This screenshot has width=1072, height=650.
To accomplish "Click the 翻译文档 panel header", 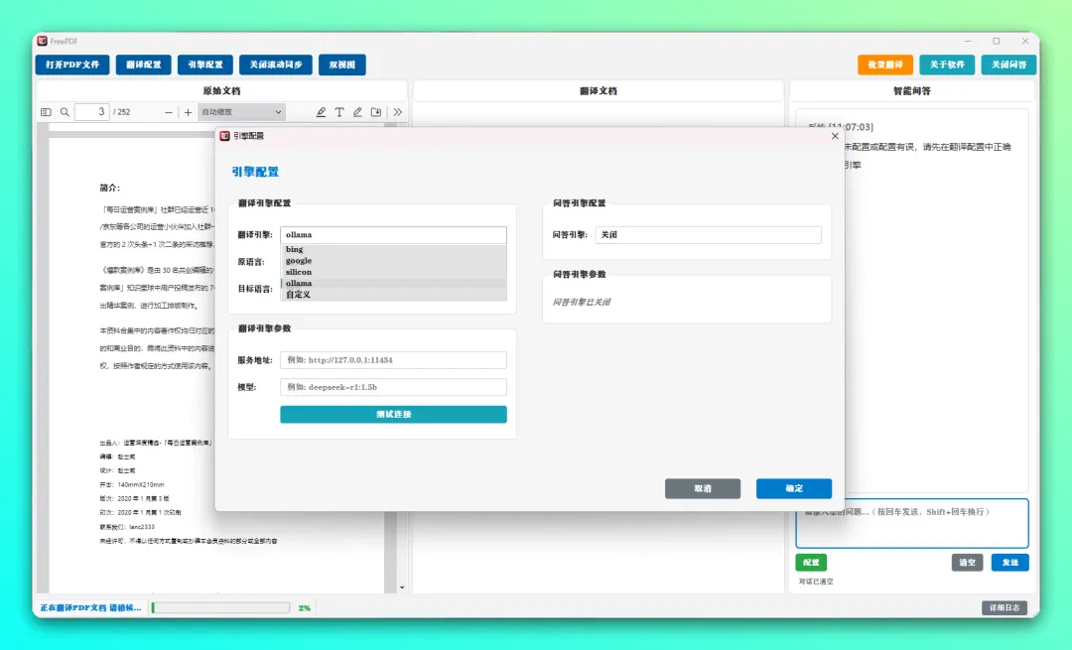I will tap(599, 91).
